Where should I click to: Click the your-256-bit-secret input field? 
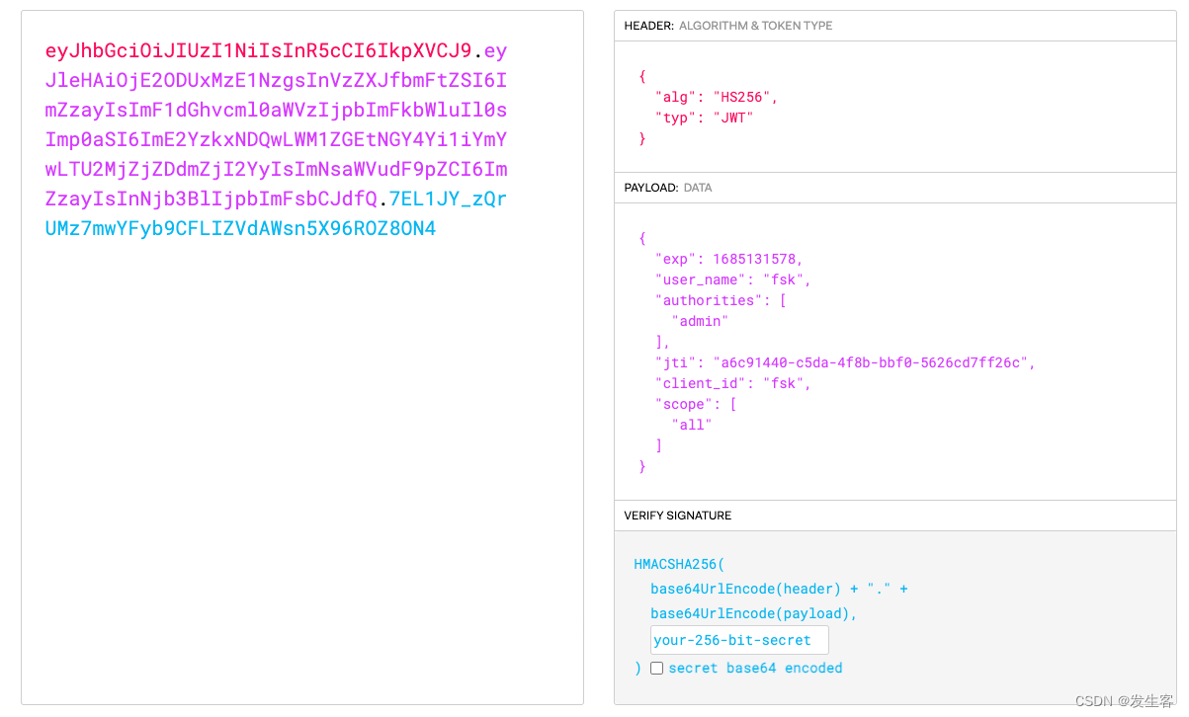[x=739, y=640]
